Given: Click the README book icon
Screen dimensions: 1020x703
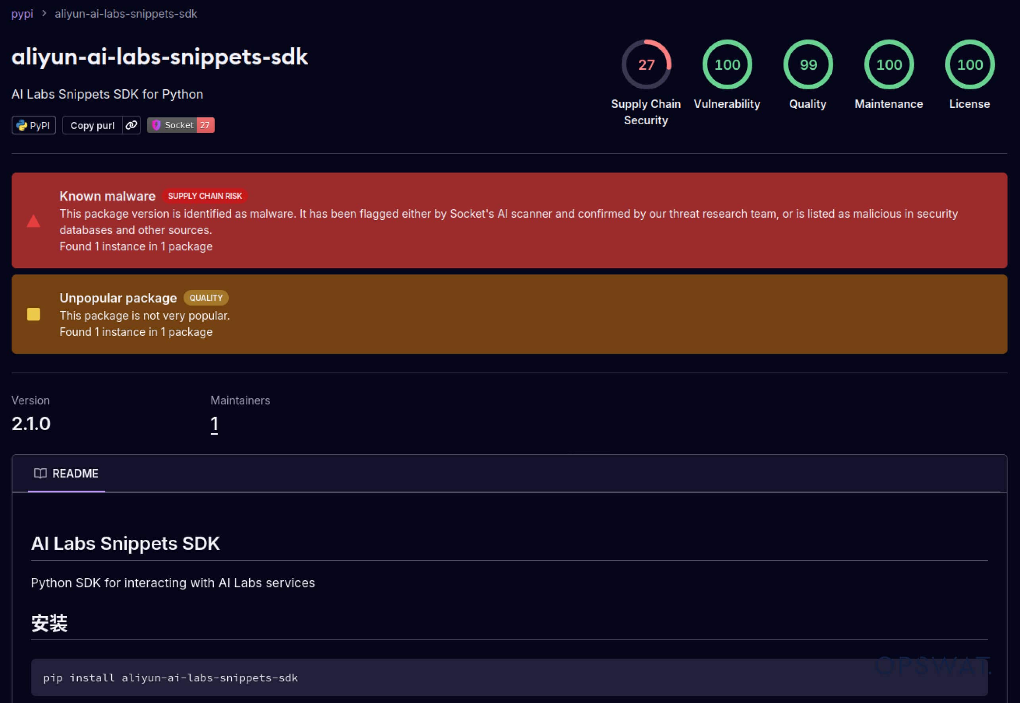Looking at the screenshot, I should [x=41, y=473].
